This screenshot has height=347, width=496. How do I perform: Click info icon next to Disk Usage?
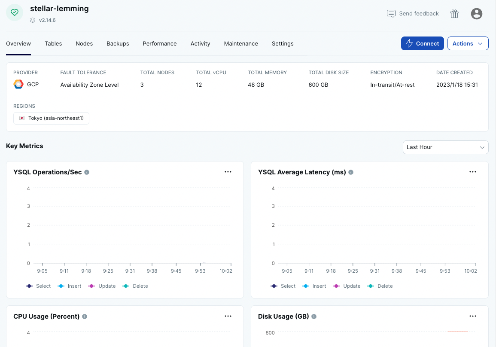pyautogui.click(x=314, y=317)
